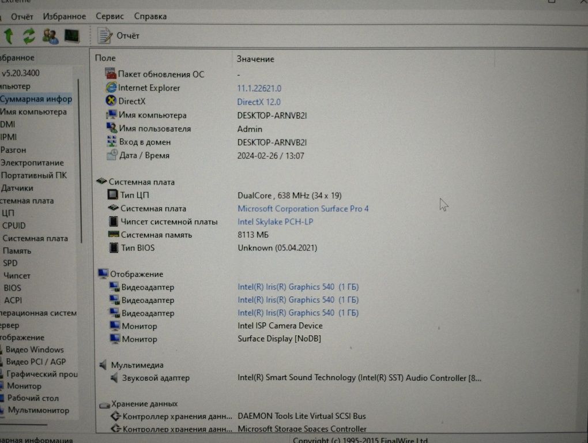Click the Тип ЦП processor icon
The width and height of the screenshot is (588, 443).
click(113, 194)
